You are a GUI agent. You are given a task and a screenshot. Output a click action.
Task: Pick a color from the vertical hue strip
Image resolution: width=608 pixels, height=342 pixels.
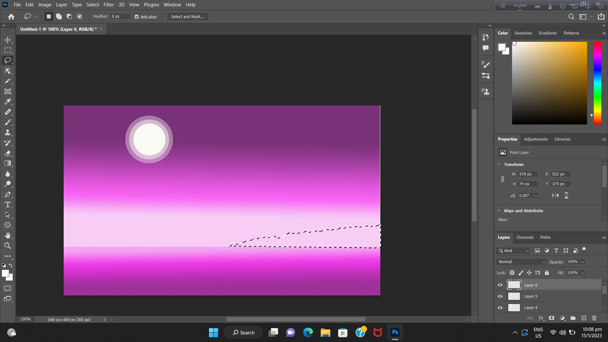click(597, 83)
